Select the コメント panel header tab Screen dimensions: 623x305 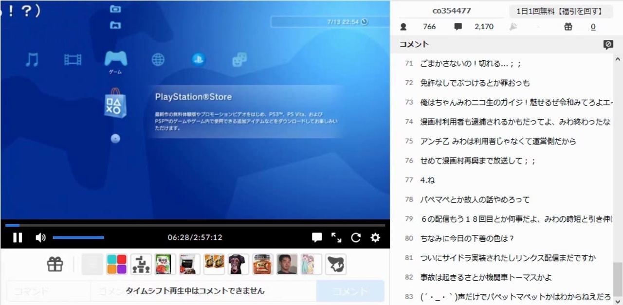click(x=414, y=44)
